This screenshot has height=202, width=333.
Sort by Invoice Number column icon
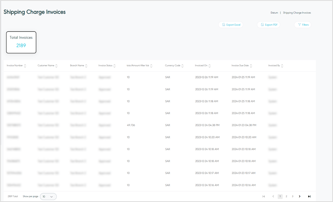[25, 66]
